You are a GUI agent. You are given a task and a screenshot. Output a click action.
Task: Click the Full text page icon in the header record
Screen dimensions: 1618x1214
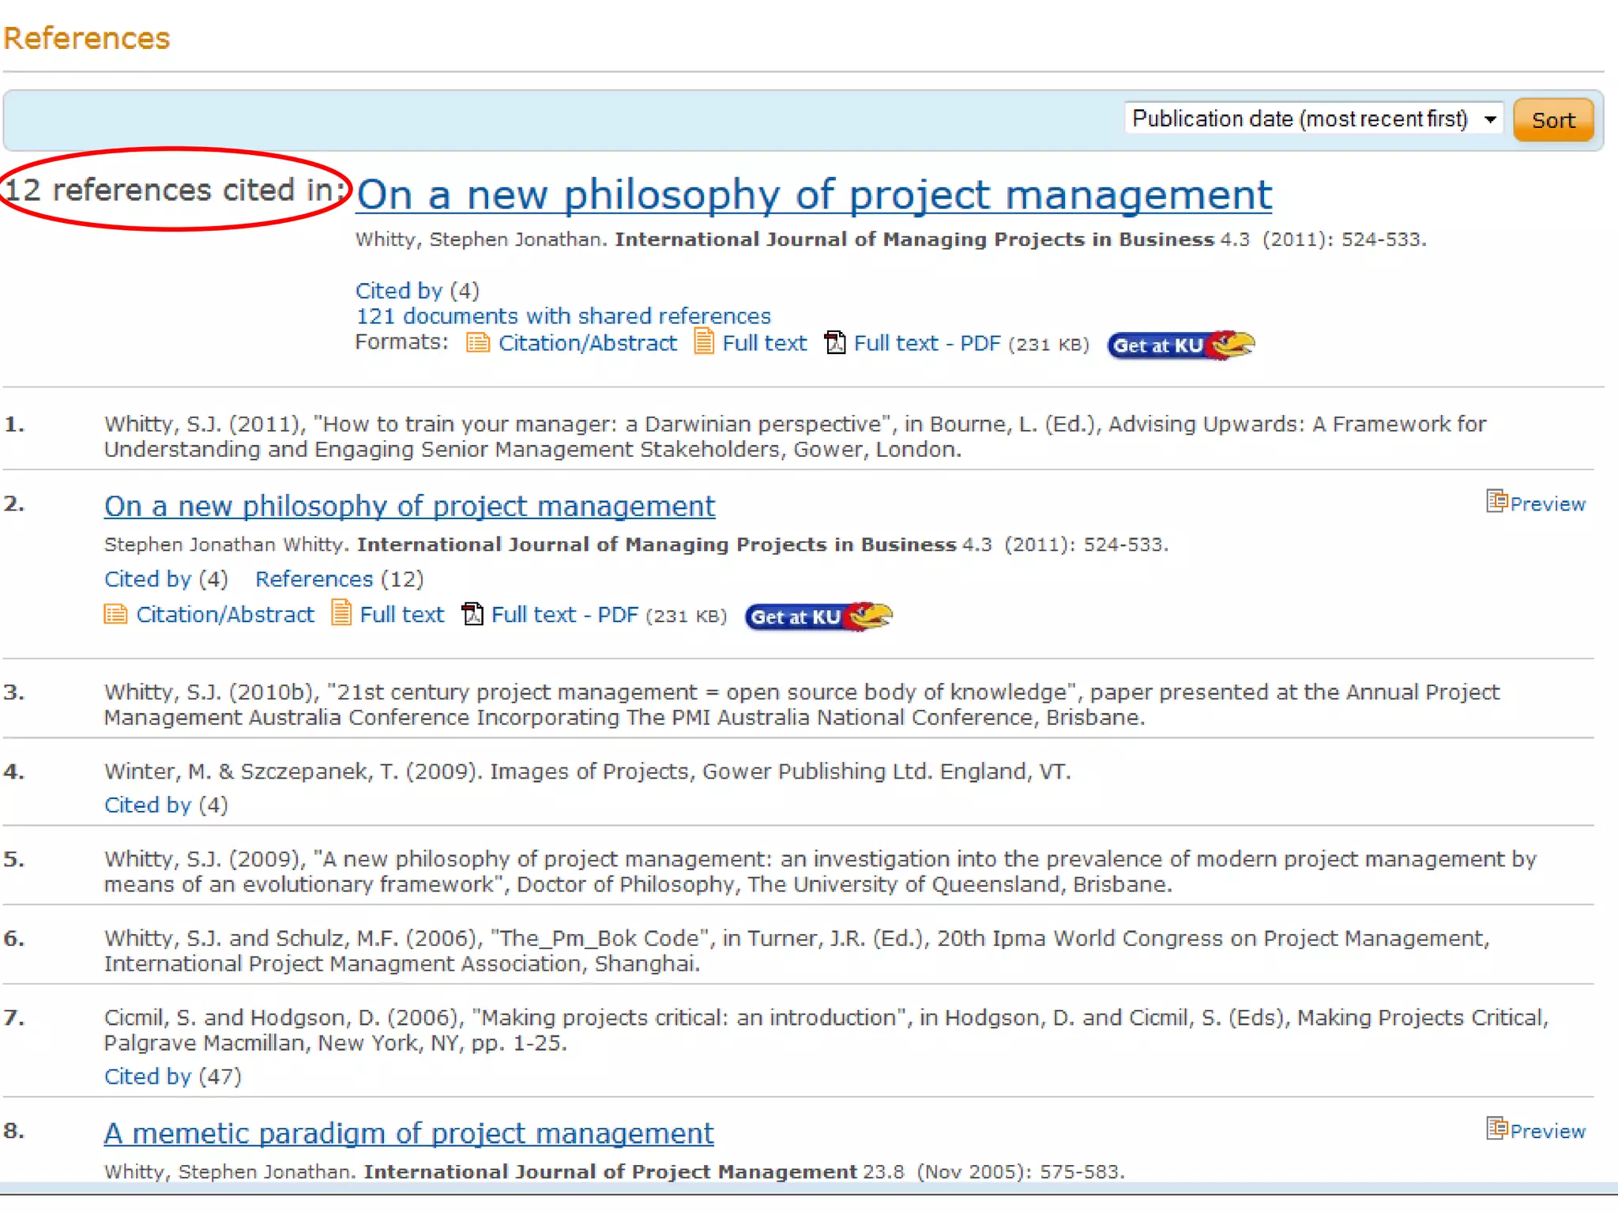pyautogui.click(x=703, y=342)
